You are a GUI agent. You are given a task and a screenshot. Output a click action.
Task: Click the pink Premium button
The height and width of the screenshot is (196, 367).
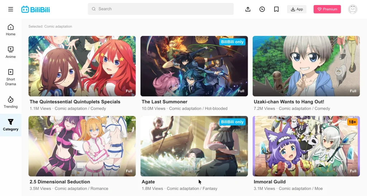tap(327, 9)
